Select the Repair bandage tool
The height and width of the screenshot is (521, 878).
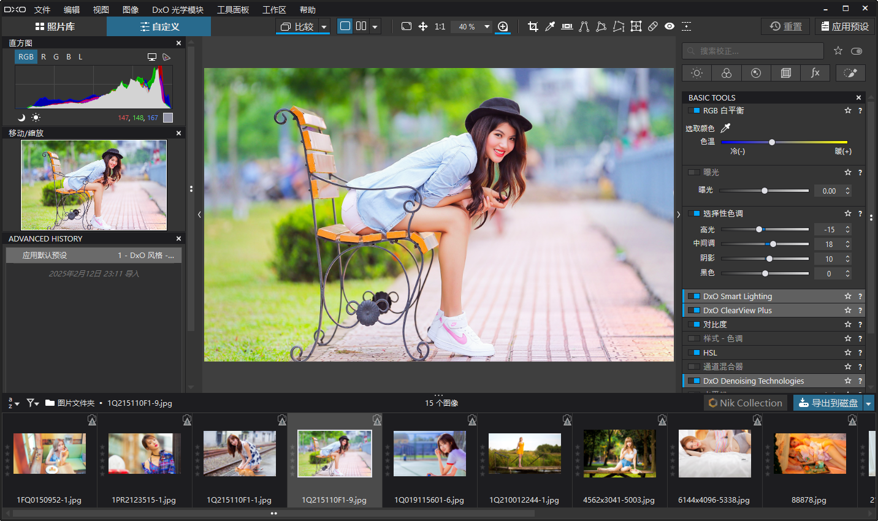(653, 26)
